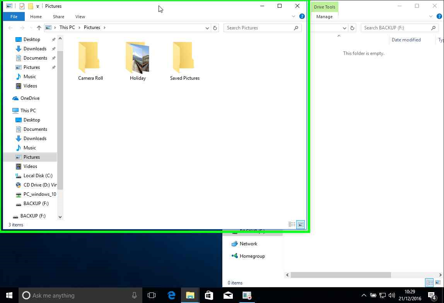Go up one level from Pictures folder
Image resolution: width=444 pixels, height=303 pixels.
(x=39, y=28)
